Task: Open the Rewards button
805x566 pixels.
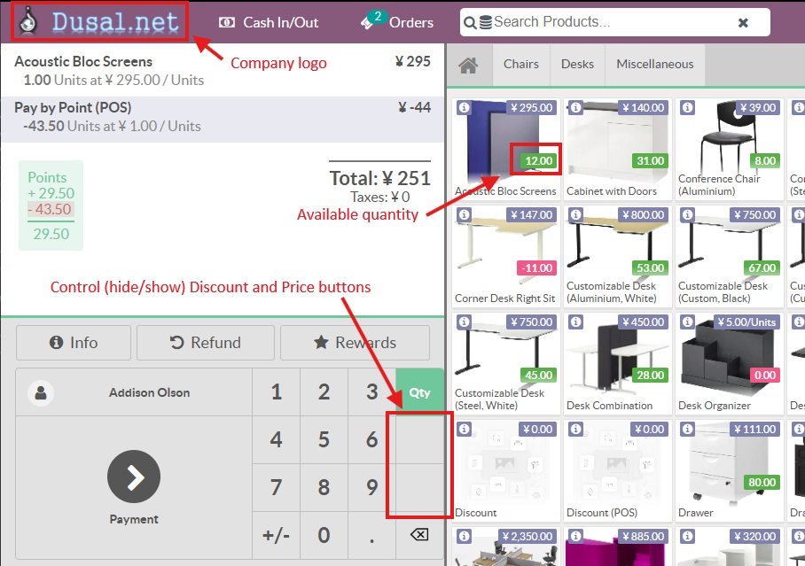Action: click(355, 343)
